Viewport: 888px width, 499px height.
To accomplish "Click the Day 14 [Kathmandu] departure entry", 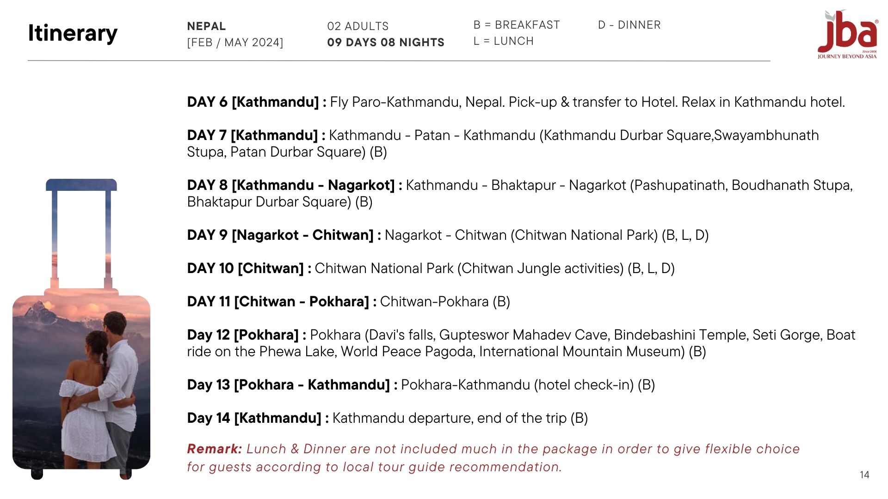I will point(387,418).
